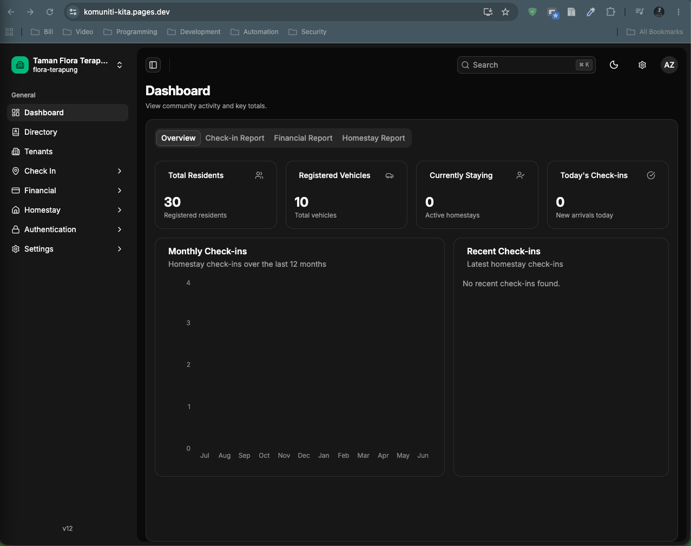The width and height of the screenshot is (691, 546).
Task: Open the Automation bookmarks folder
Action: (x=254, y=32)
